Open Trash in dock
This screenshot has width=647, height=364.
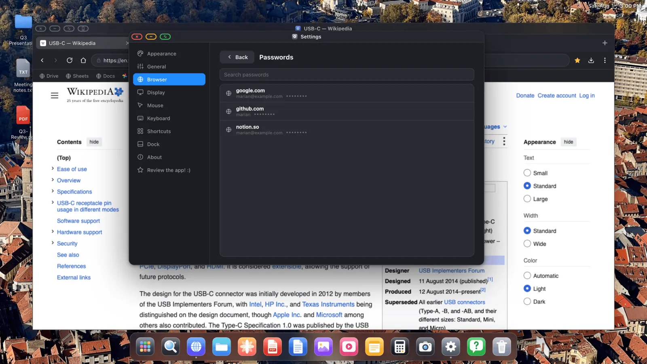click(502, 347)
